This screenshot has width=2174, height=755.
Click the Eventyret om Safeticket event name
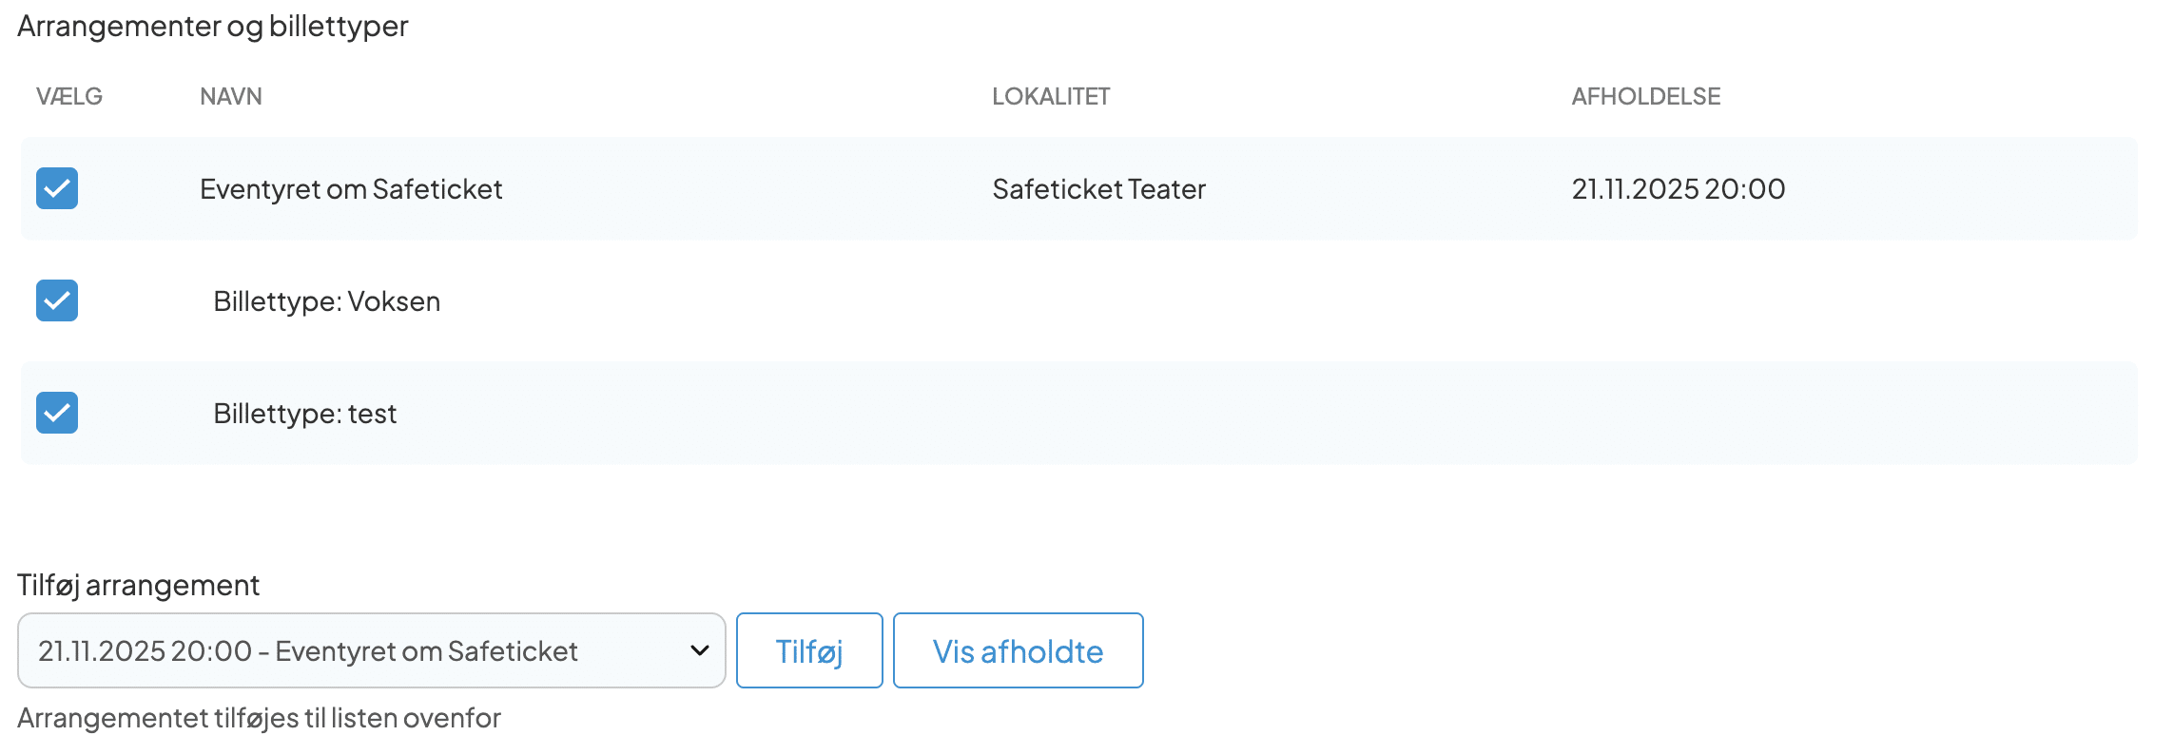[x=351, y=189]
